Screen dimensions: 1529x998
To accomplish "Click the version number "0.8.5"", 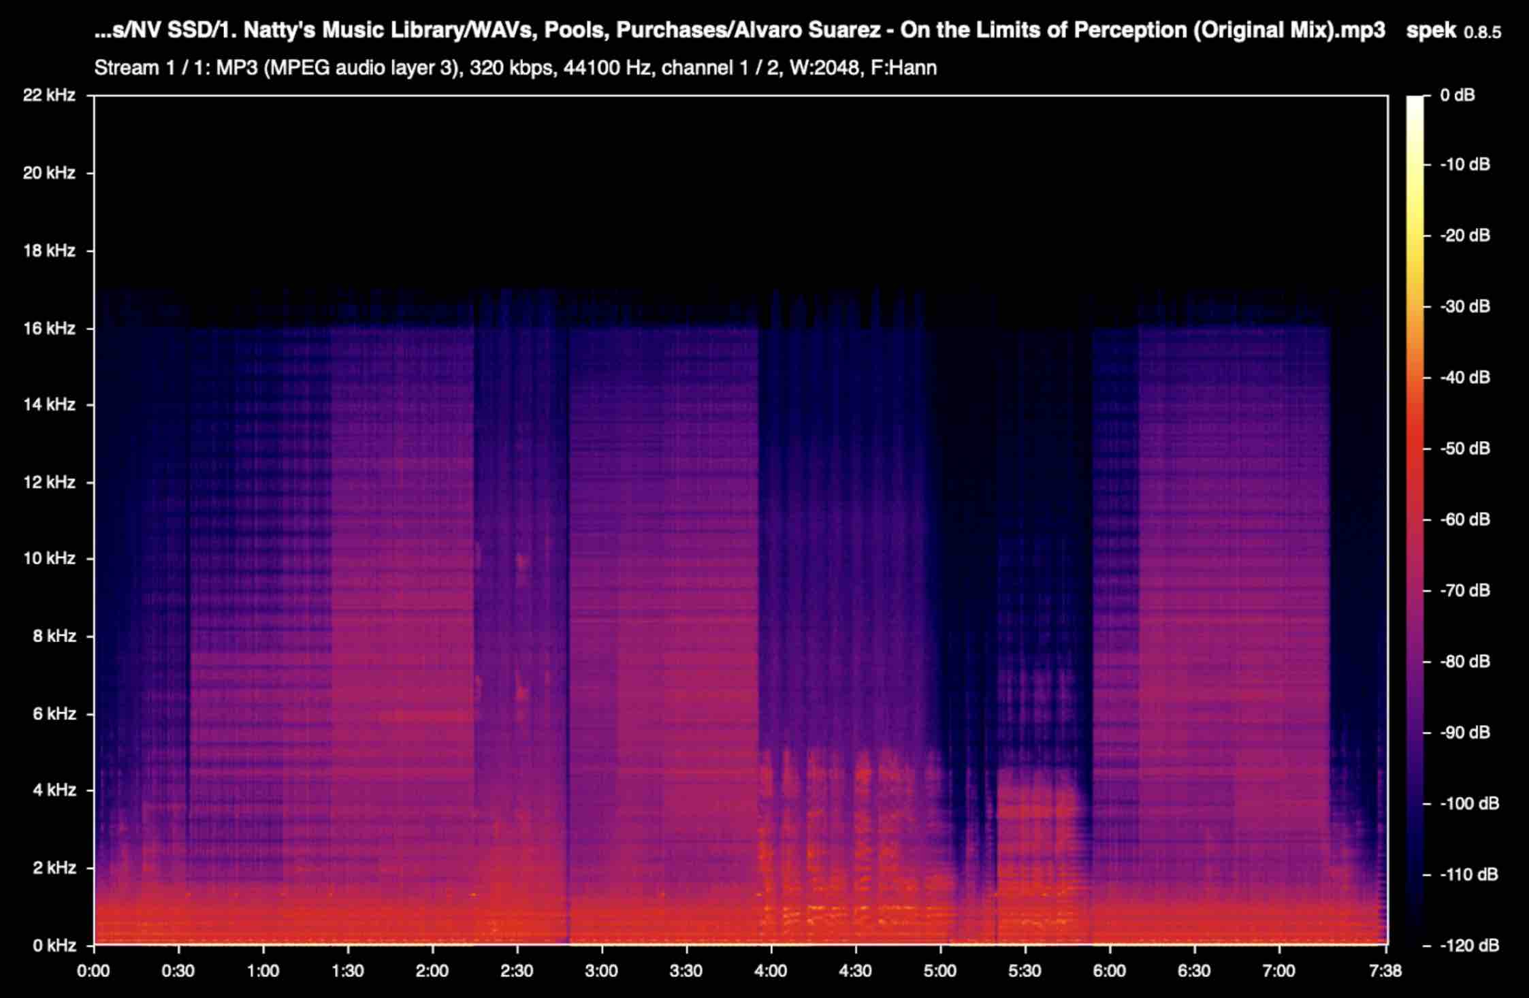I will click(1482, 33).
